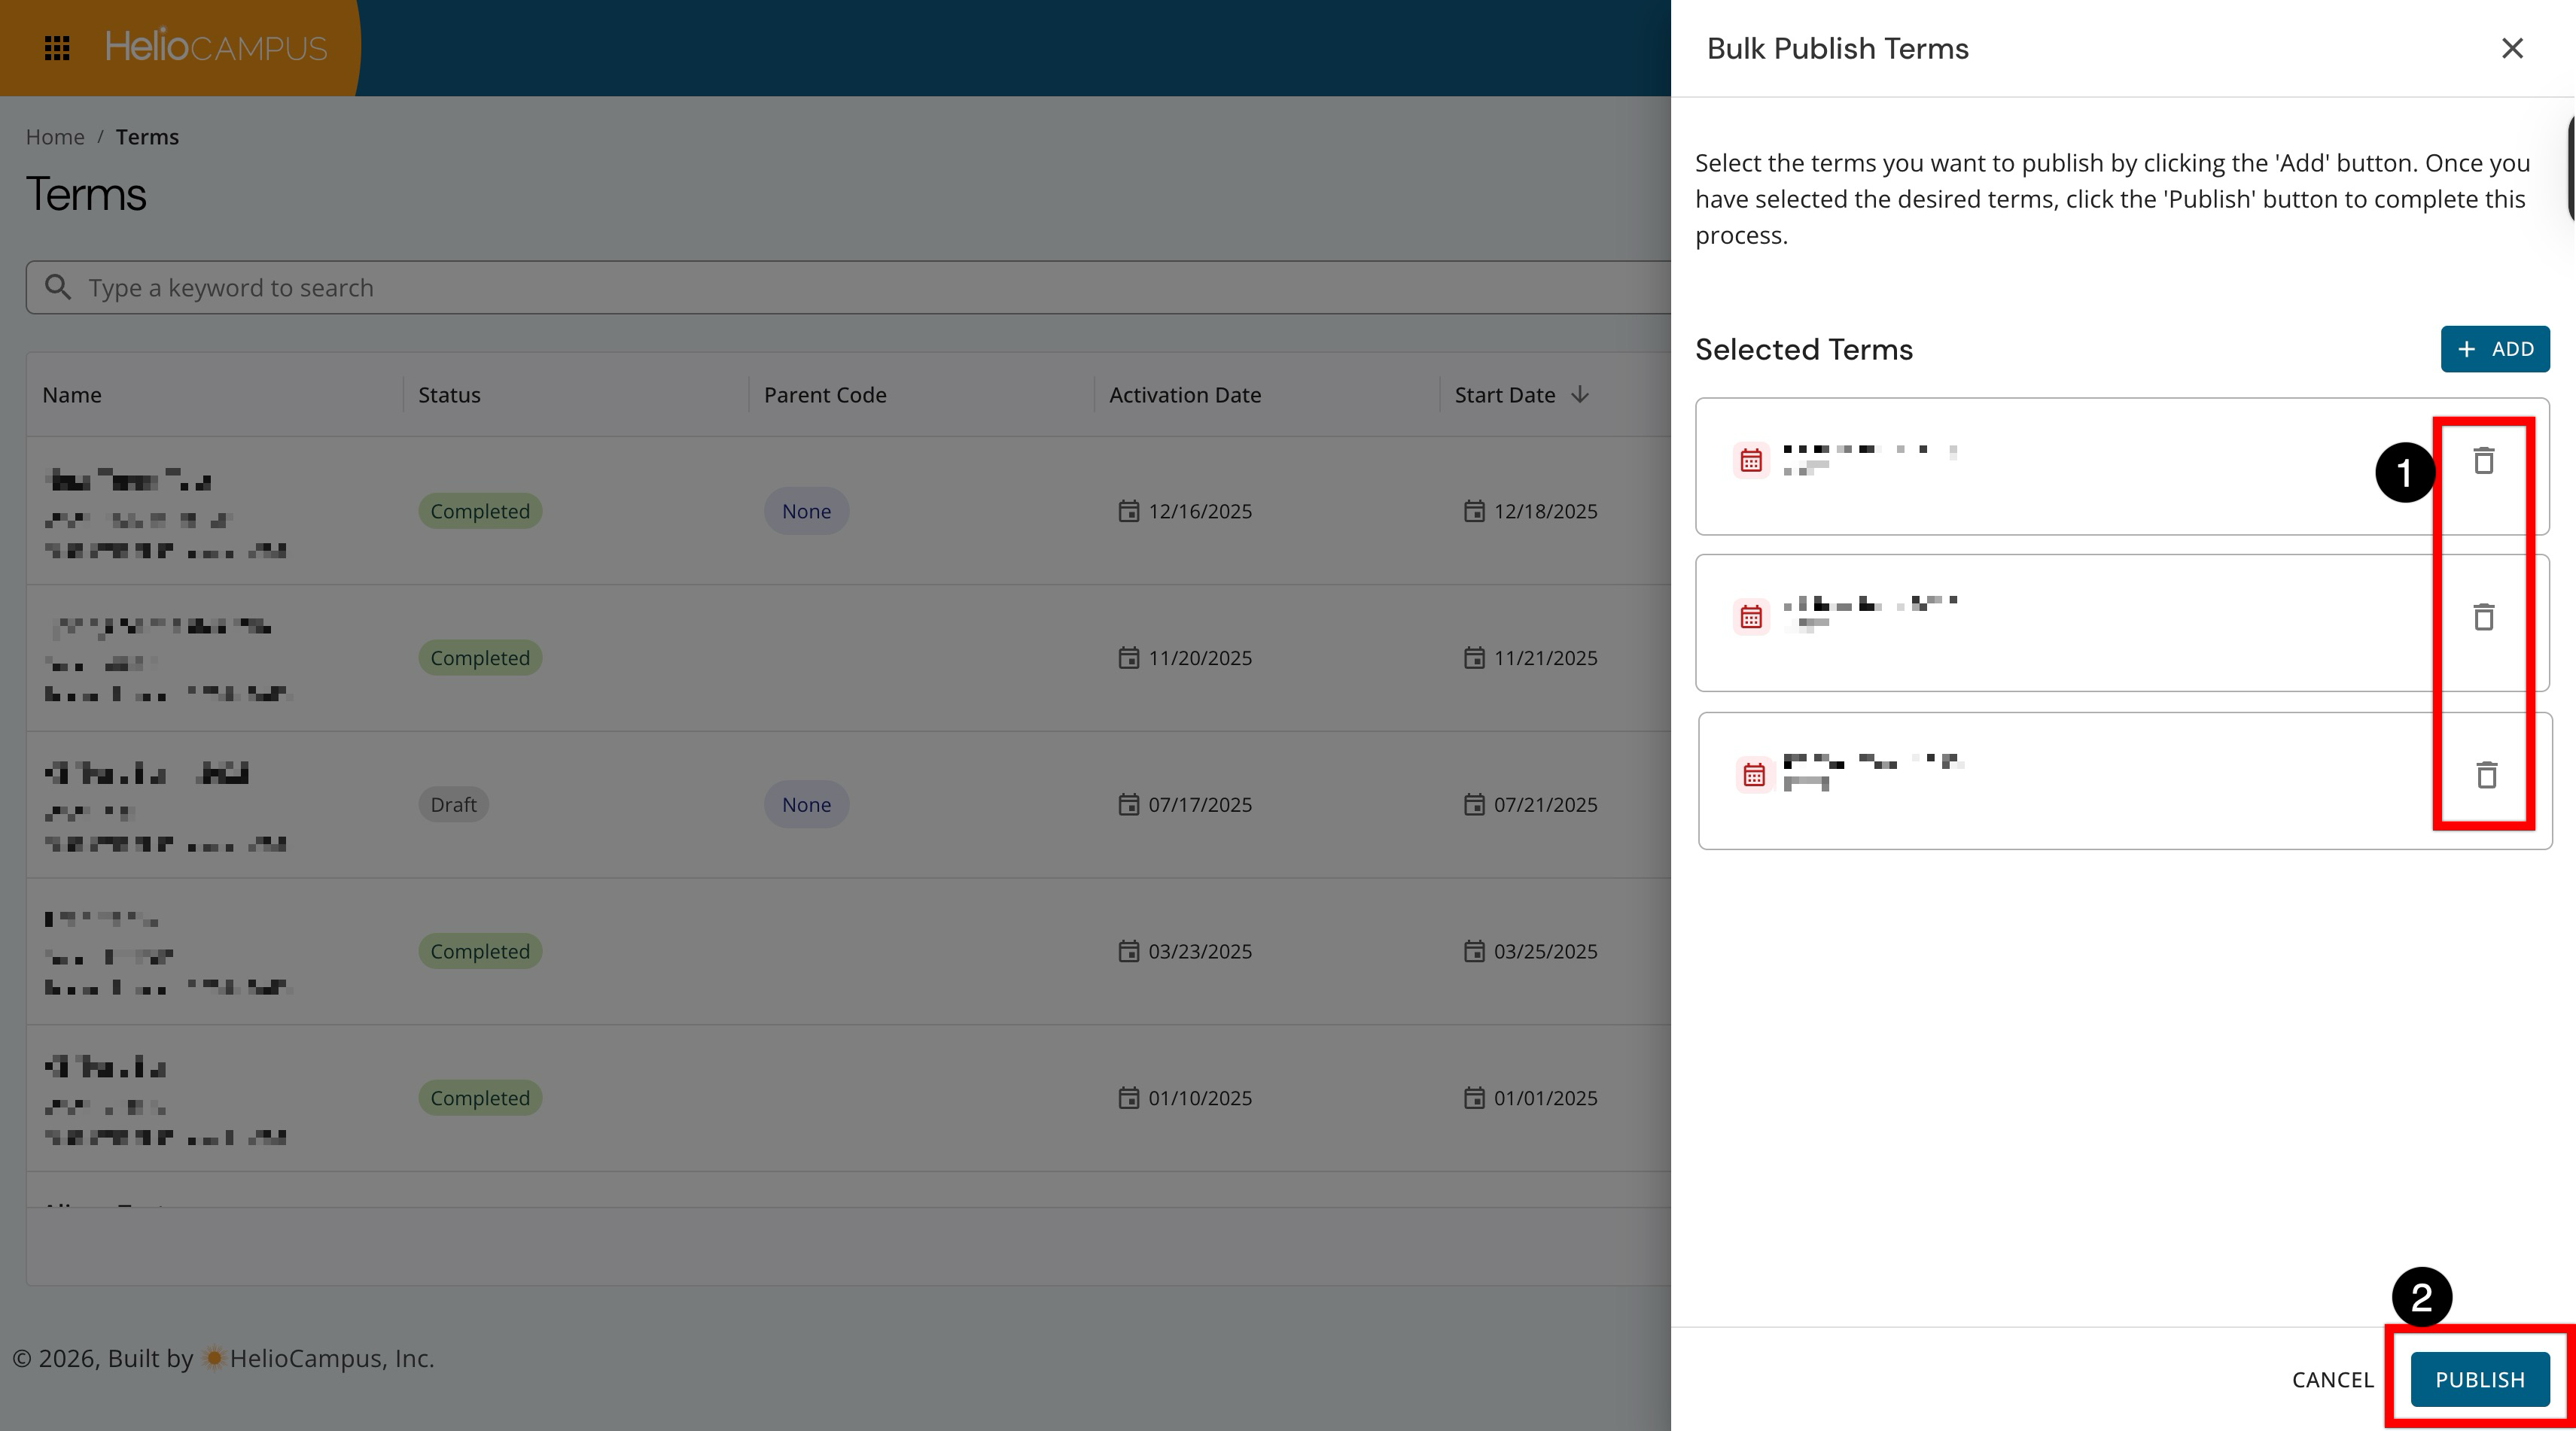Click None parent code in 12/16/2025 row
This screenshot has height=1431, width=2576.
click(x=806, y=511)
